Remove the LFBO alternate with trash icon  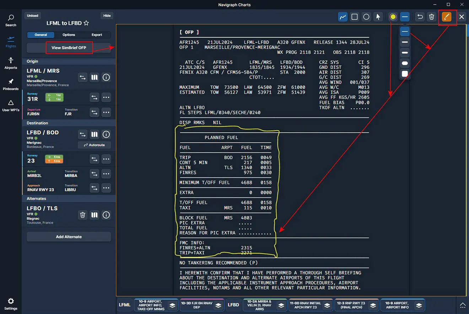[x=82, y=215]
